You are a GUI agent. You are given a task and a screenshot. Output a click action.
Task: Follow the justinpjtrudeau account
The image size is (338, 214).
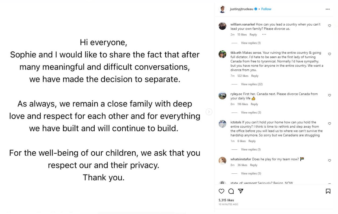click(x=266, y=9)
